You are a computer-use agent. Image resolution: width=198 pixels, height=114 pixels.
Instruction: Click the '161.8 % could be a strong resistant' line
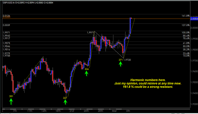pos(148,87)
